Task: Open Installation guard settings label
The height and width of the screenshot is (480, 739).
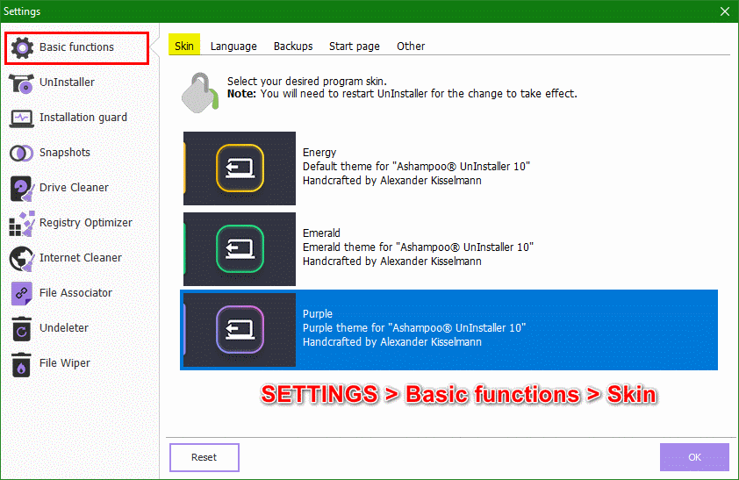Action: pyautogui.click(x=83, y=118)
